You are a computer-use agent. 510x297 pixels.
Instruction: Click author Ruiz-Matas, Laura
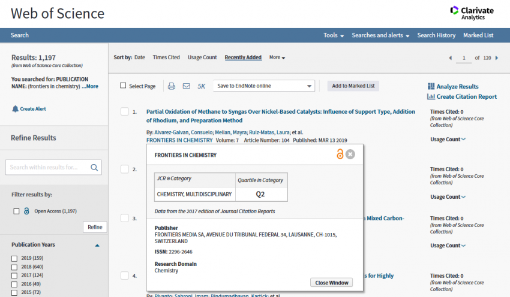(x=269, y=132)
